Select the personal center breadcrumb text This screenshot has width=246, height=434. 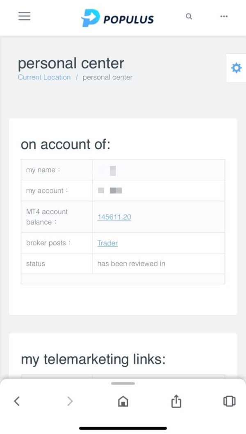click(x=107, y=77)
